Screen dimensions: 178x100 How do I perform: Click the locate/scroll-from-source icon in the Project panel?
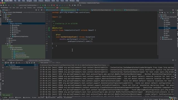(36, 10)
